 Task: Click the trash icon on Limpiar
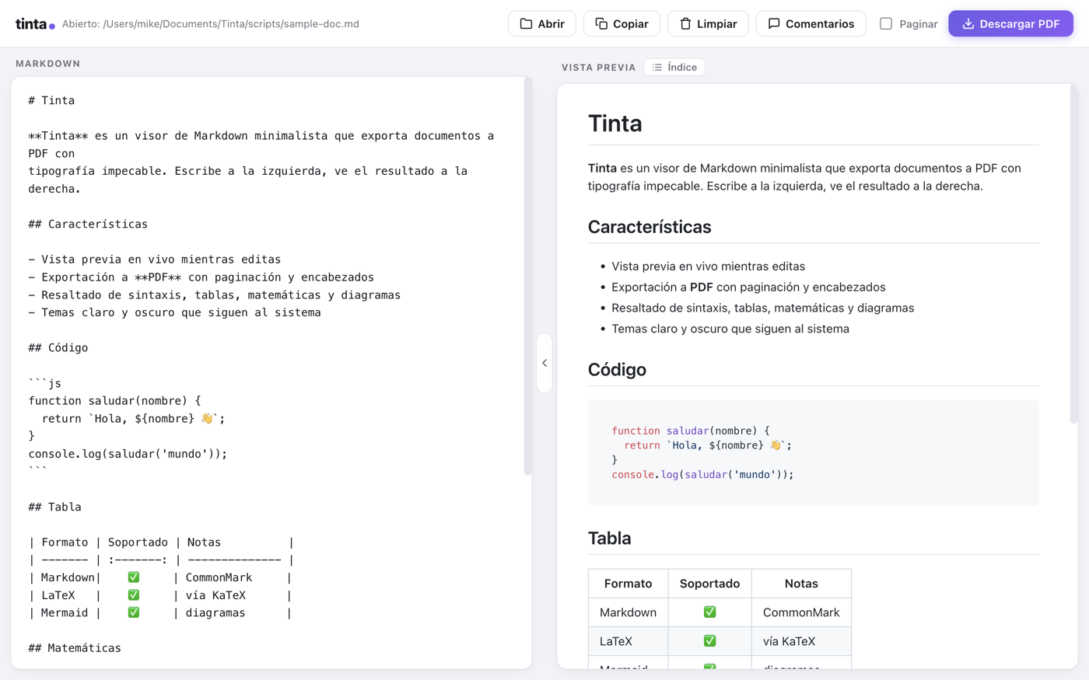pyautogui.click(x=685, y=23)
